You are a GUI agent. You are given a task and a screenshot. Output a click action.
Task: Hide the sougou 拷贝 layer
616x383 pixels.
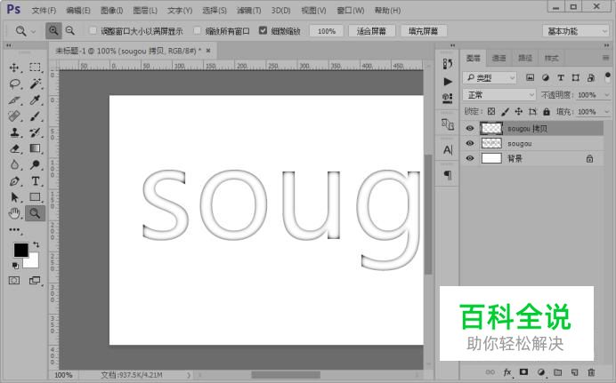(470, 128)
